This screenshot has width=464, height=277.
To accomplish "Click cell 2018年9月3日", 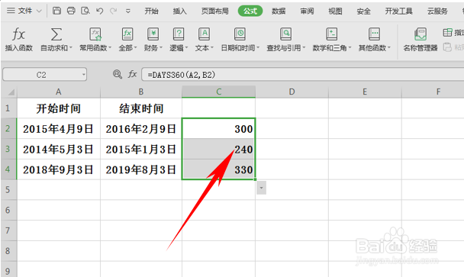I will (x=59, y=169).
